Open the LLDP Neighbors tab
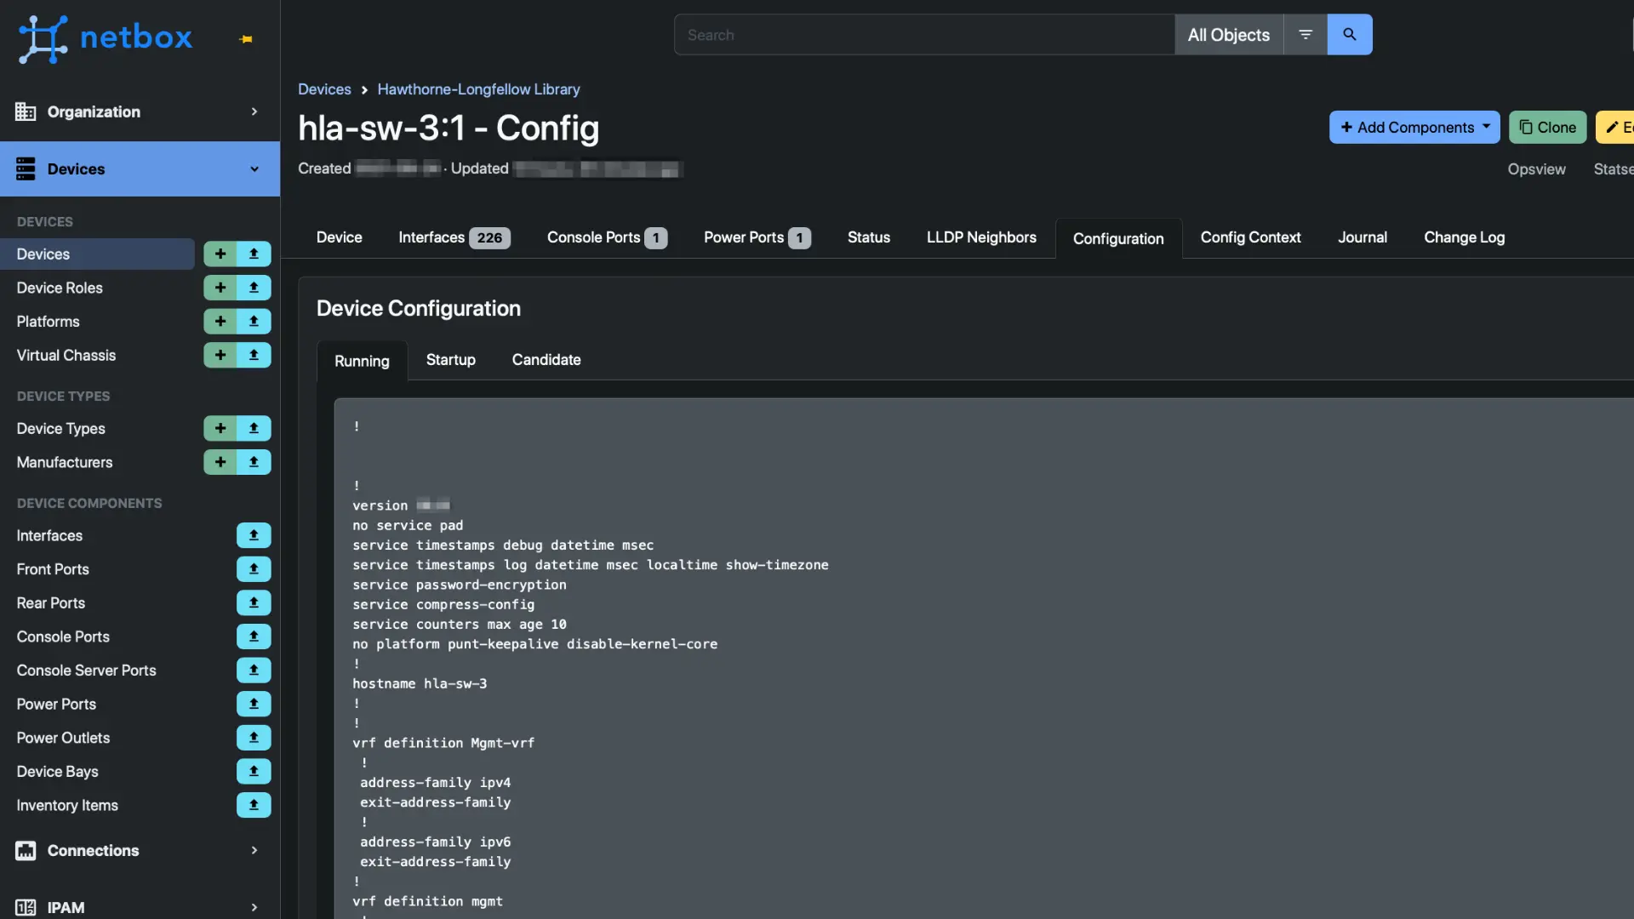The image size is (1634, 919). [x=981, y=237]
